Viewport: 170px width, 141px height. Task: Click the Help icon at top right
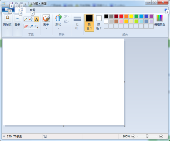click(x=165, y=10)
